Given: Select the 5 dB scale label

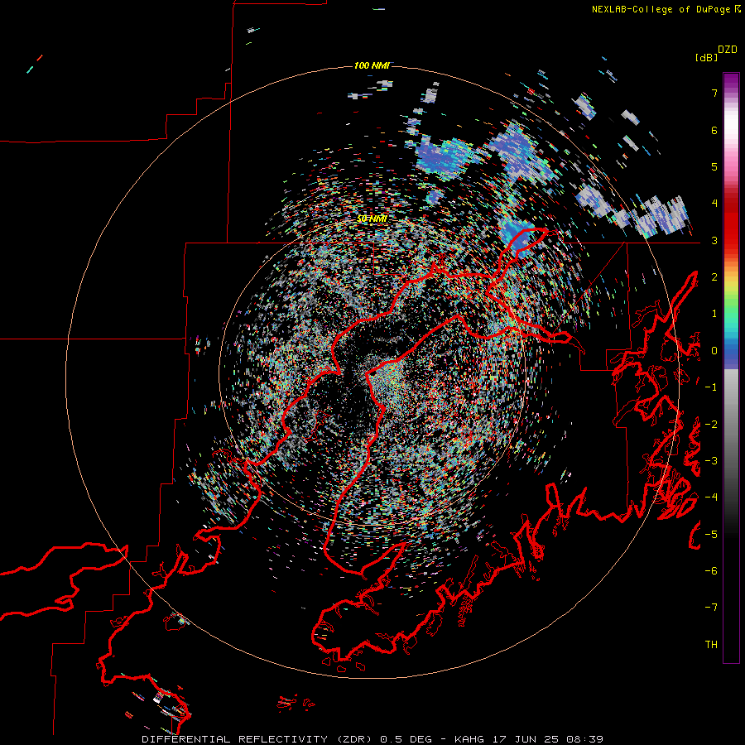Looking at the screenshot, I should point(714,166).
